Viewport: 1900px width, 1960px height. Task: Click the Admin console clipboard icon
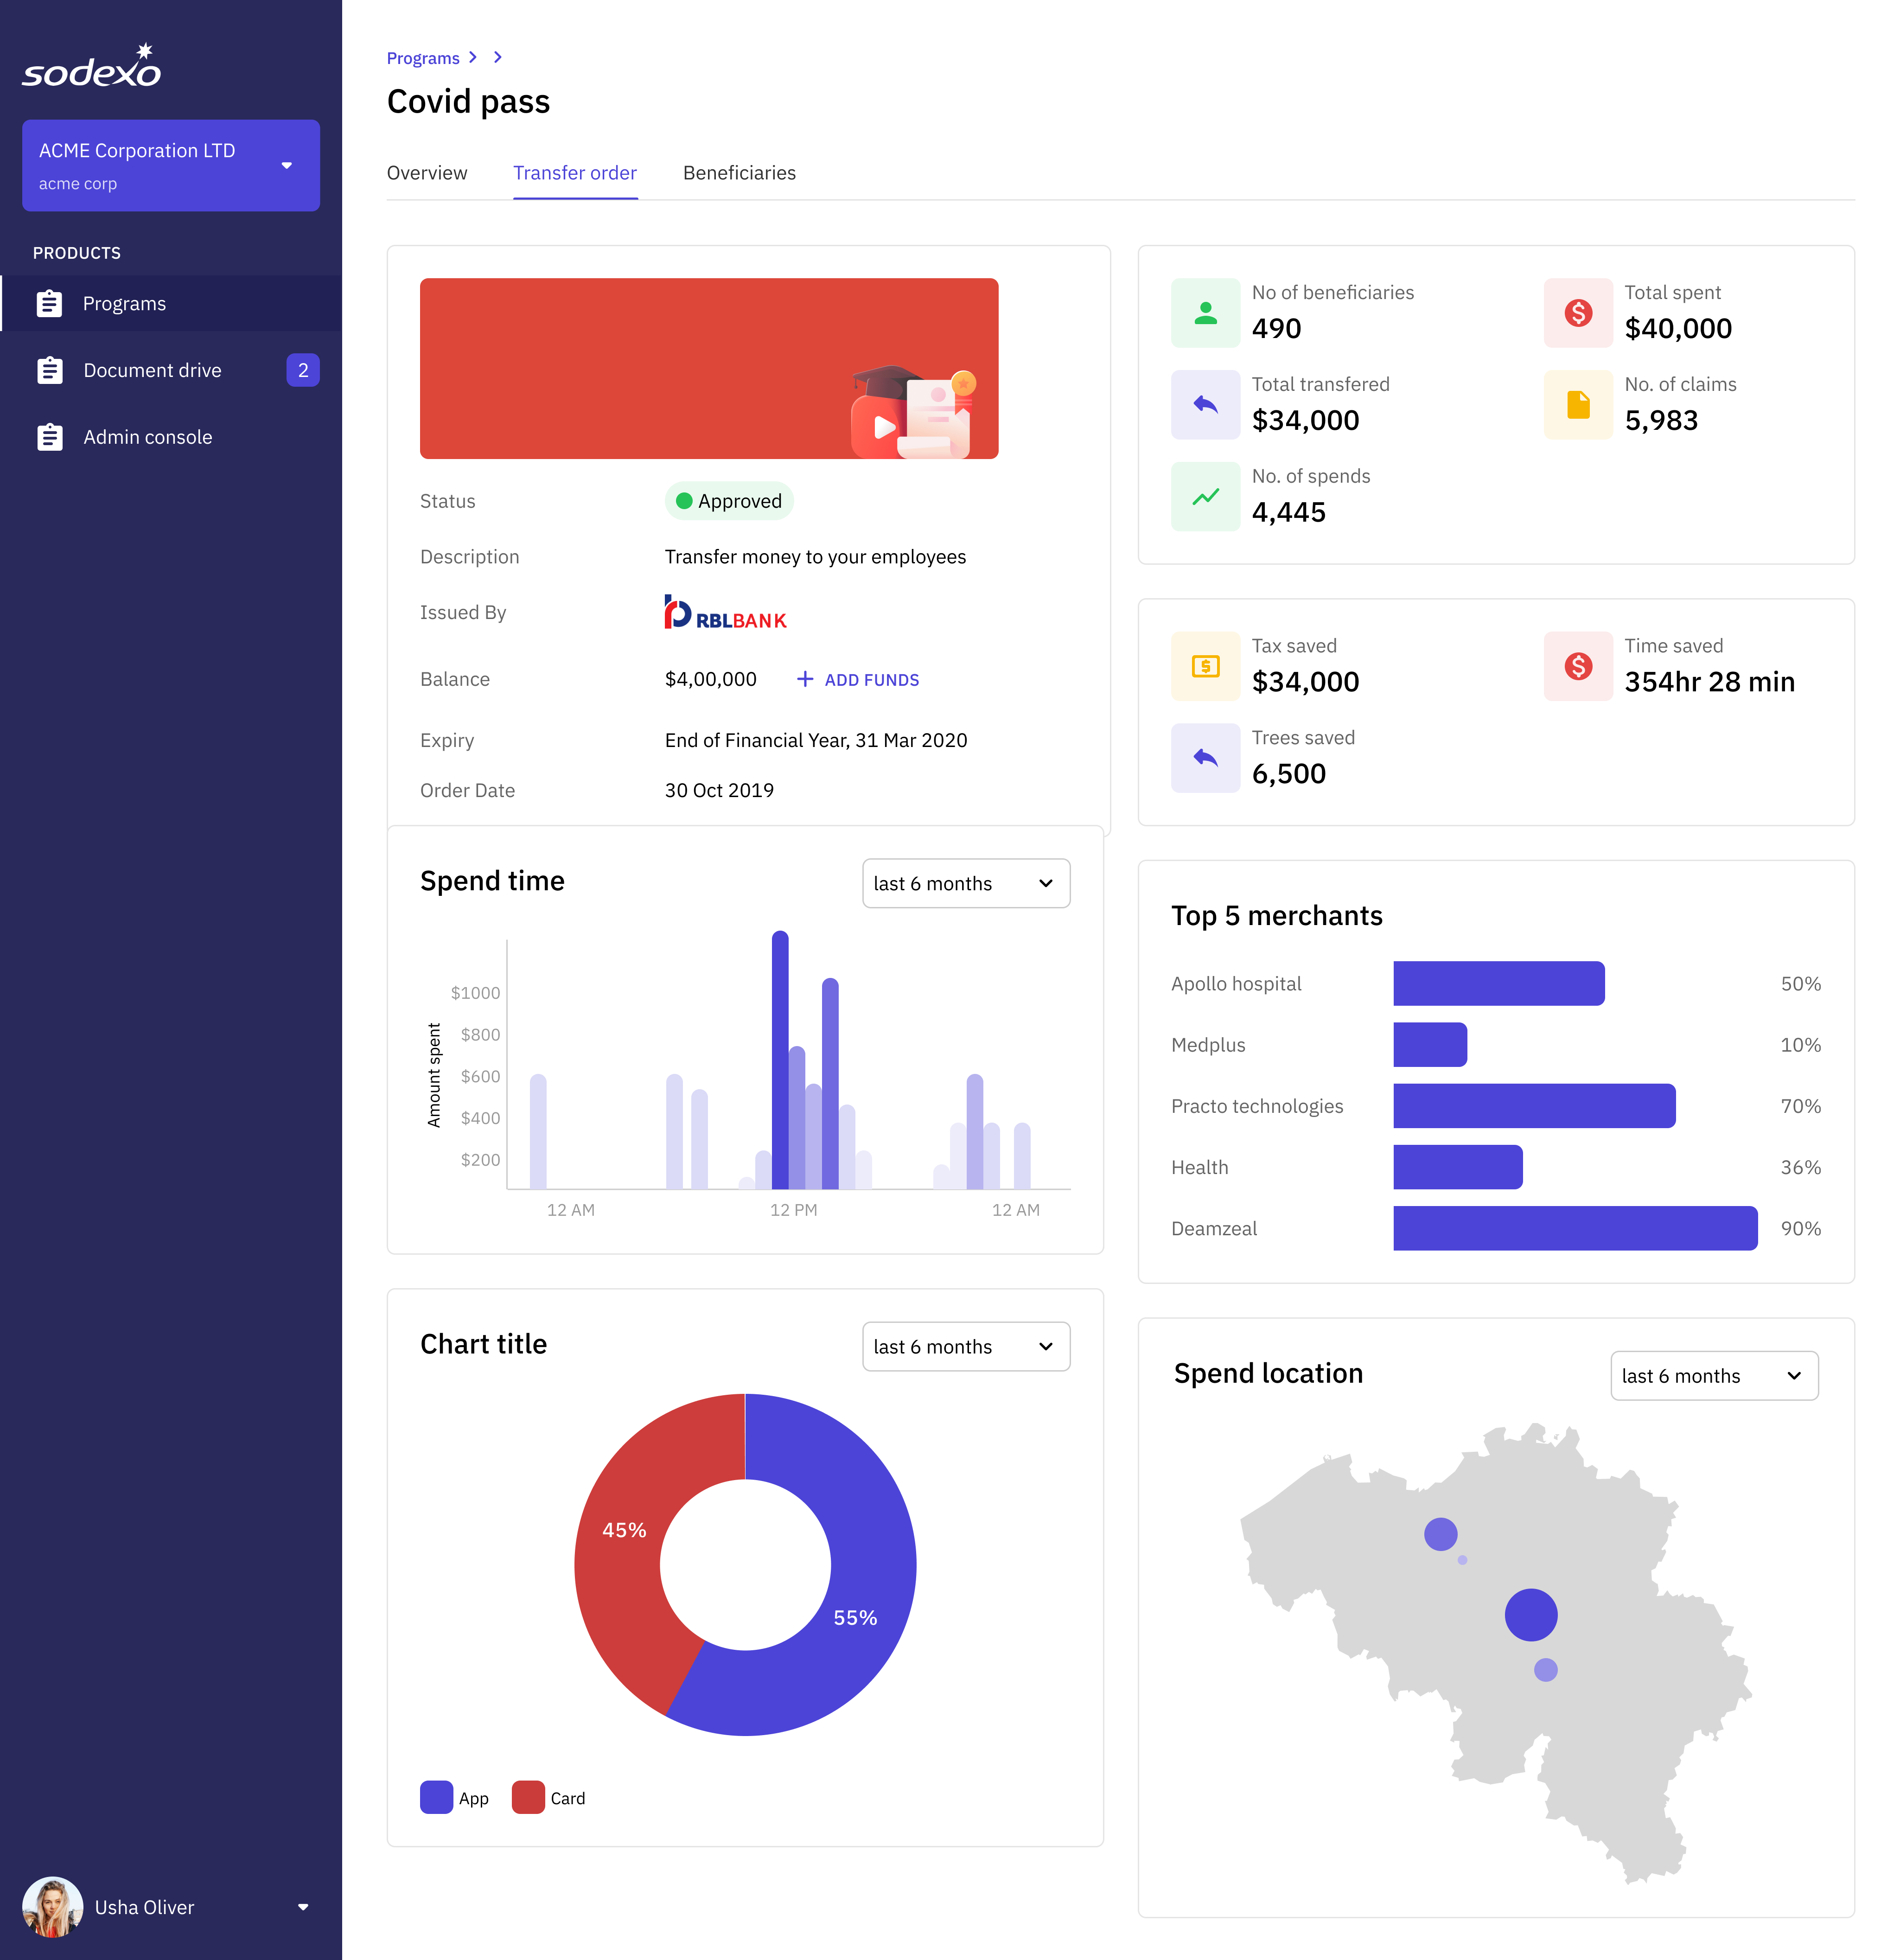[x=49, y=437]
